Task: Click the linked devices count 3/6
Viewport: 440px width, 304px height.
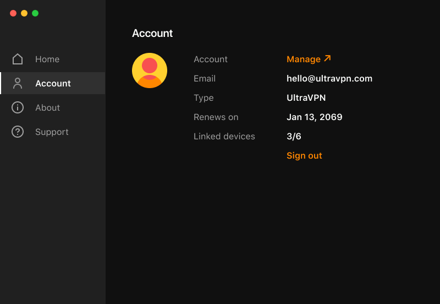Action: [294, 136]
